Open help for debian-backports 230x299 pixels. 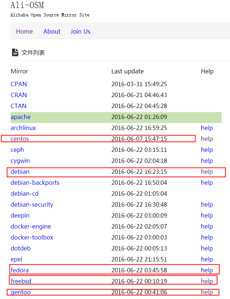[x=207, y=183]
